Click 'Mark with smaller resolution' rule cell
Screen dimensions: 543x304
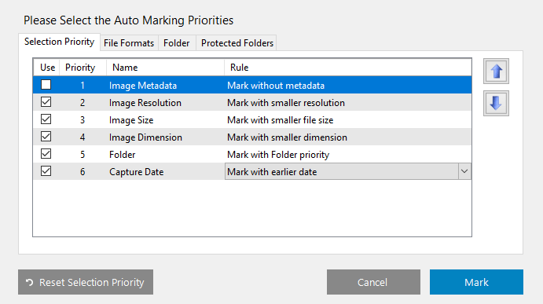pos(347,102)
